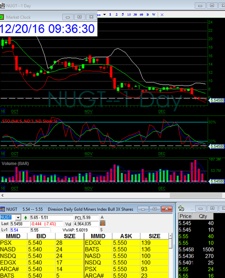Choose the 60-minute chart interval
225x278 pixels.
click(141, 15)
